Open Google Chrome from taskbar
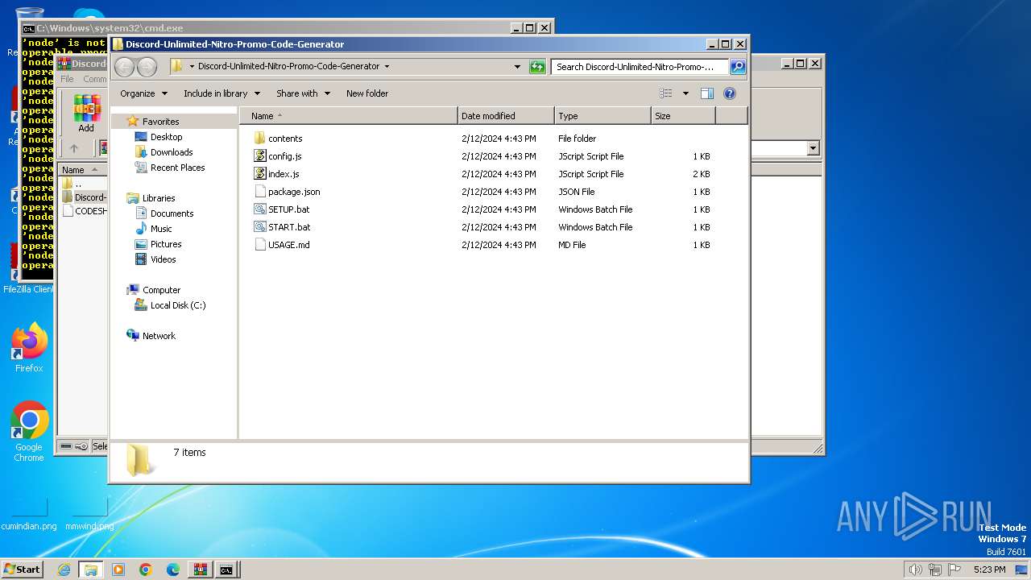The image size is (1031, 580). pos(146,570)
